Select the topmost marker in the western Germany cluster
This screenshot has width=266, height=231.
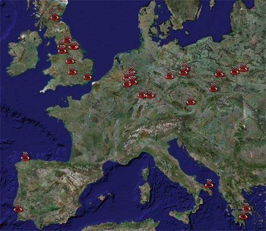131,70
